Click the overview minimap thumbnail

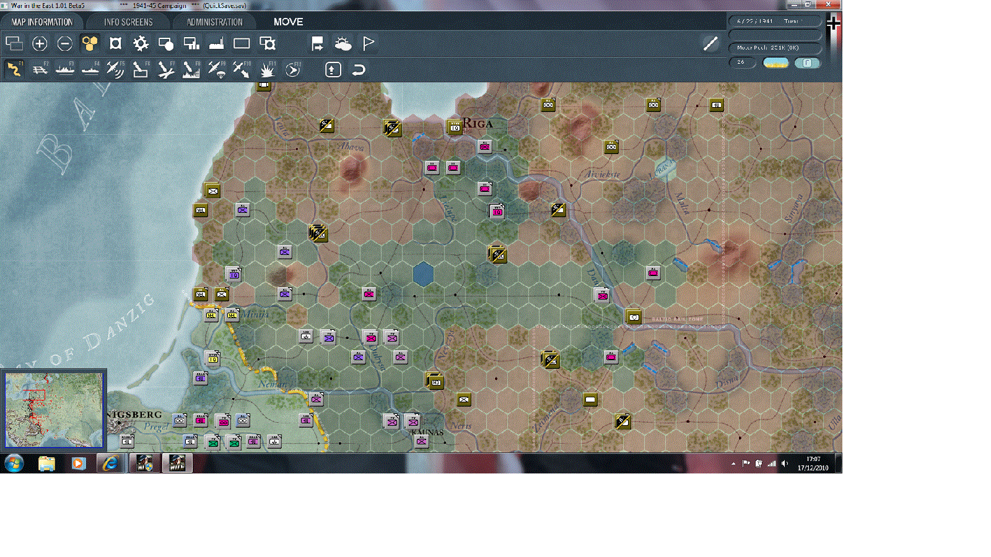pos(54,409)
